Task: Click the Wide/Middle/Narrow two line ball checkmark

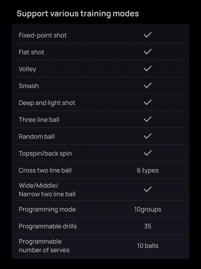Action: tap(147, 189)
